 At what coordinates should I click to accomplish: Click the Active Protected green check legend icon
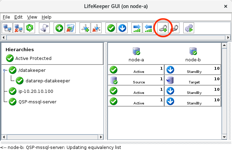click(x=10, y=58)
